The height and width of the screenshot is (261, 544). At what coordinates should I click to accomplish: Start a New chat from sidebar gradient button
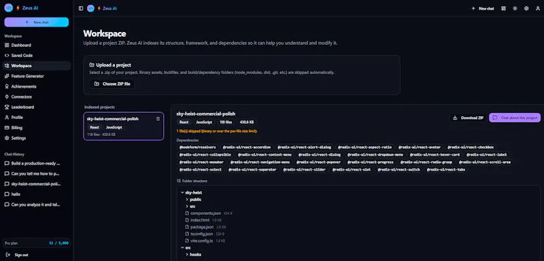tap(37, 22)
